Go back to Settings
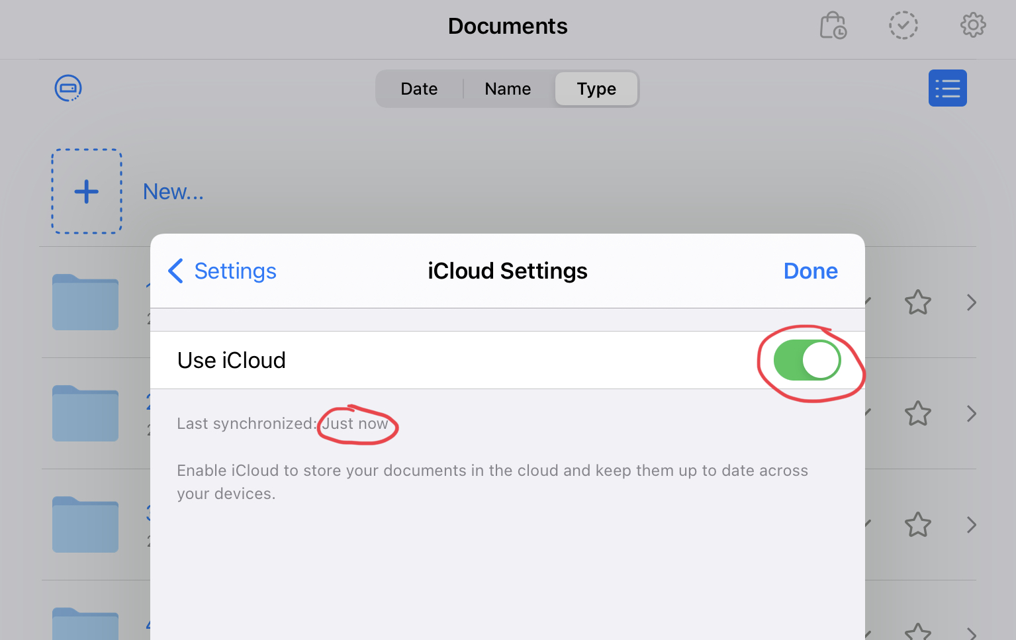 point(222,271)
